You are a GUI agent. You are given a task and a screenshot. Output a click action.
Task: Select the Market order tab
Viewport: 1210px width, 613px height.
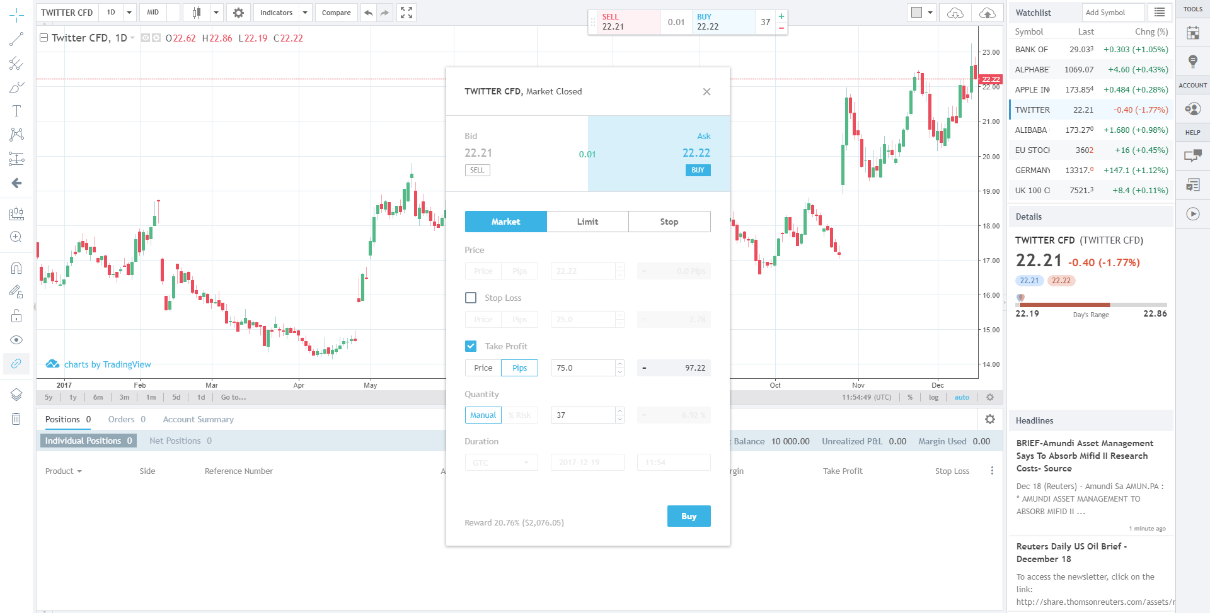coord(506,222)
